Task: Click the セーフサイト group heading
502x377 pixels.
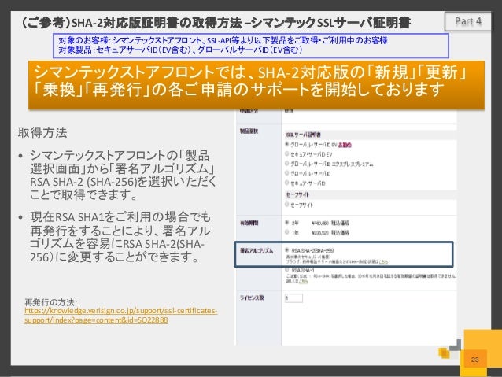Action: point(297,194)
